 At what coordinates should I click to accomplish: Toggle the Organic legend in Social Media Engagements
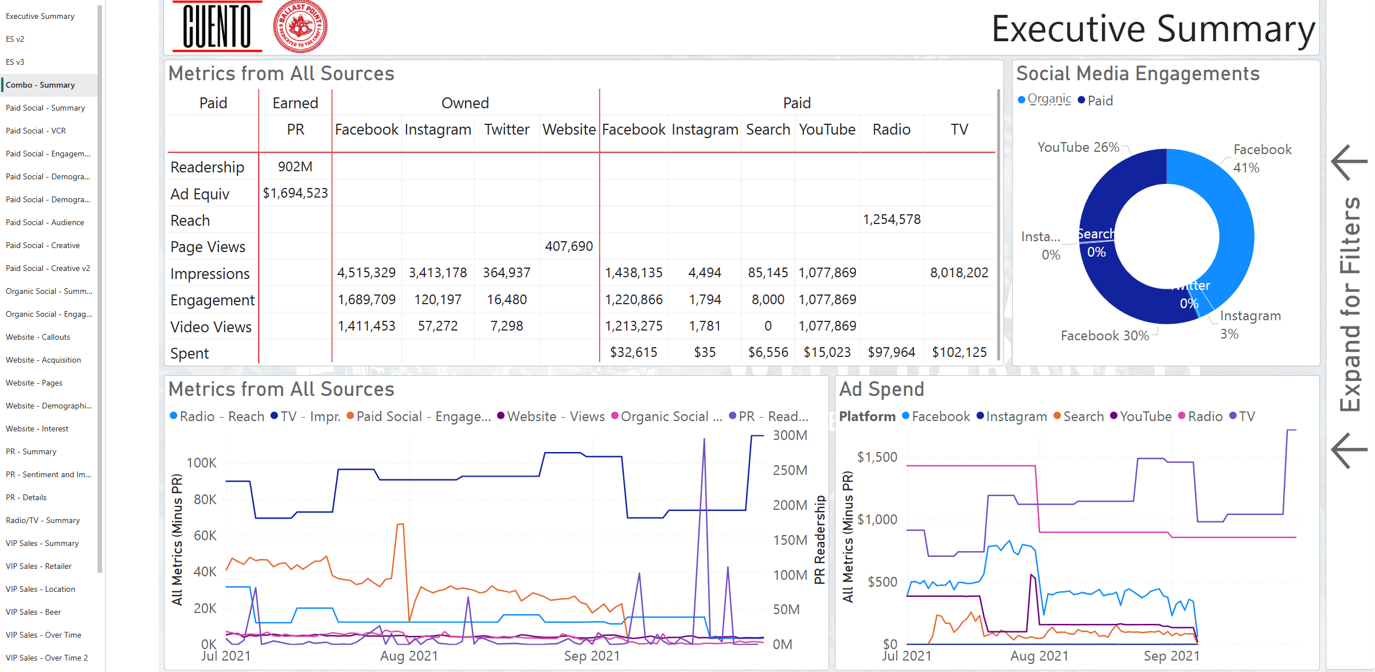(1021, 100)
